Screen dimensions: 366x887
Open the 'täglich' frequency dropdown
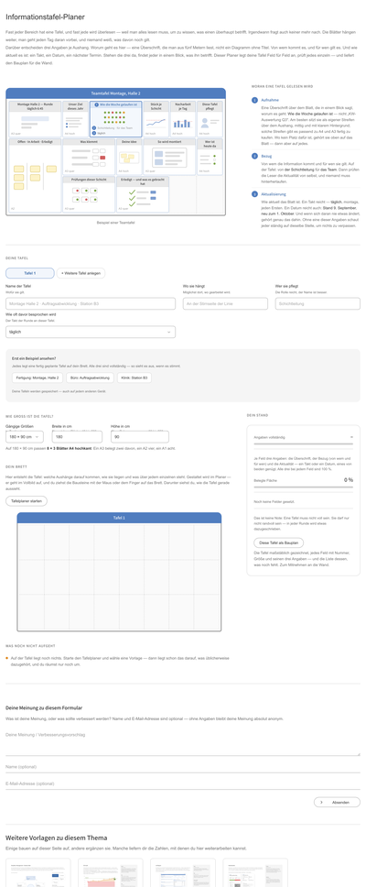91,332
